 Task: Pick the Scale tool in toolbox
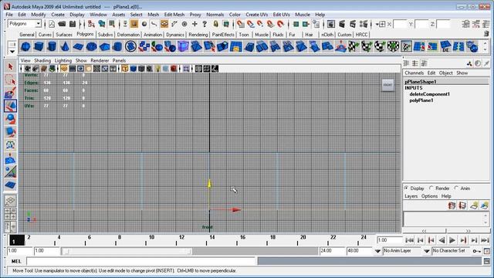click(10, 132)
